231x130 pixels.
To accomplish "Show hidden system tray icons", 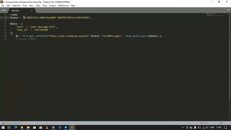I will coord(183,127).
